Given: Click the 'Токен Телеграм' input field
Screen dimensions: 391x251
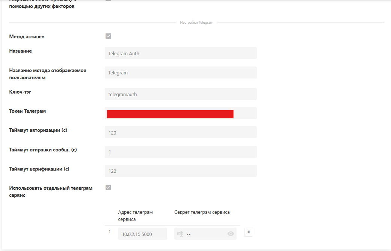Looking at the screenshot, I should click(x=181, y=113).
